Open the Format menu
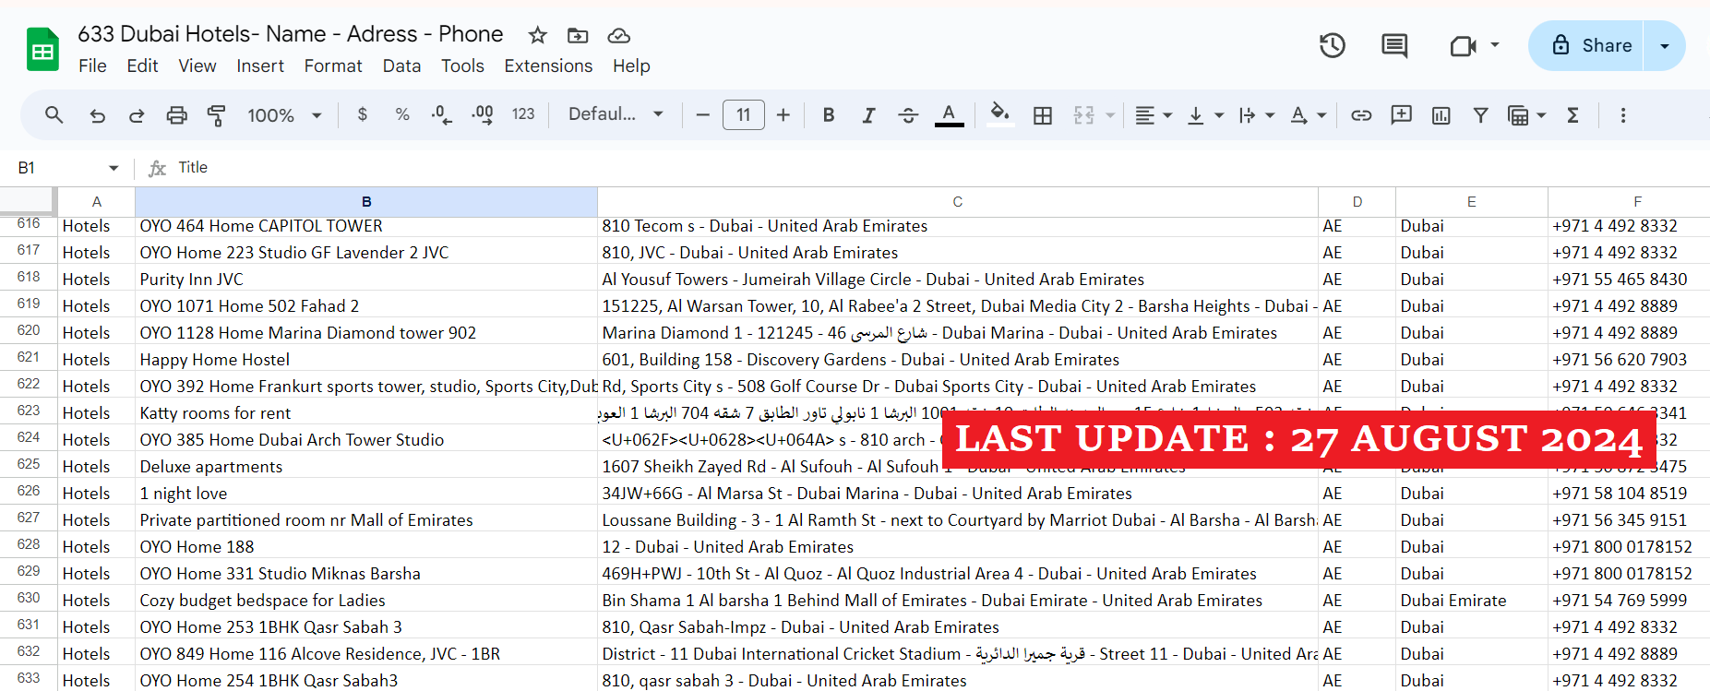1710x691 pixels. pos(333,66)
